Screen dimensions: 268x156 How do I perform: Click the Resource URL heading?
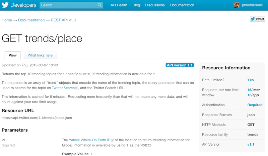pos(18,110)
